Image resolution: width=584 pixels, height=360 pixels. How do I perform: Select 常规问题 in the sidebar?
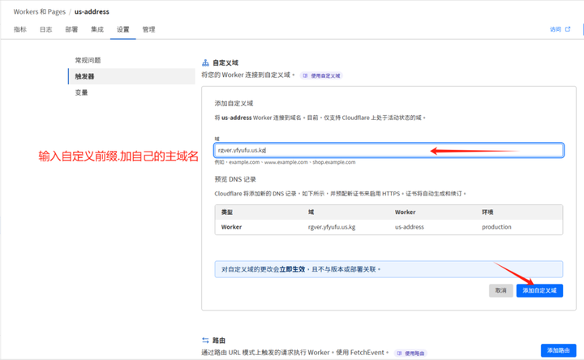pos(88,60)
